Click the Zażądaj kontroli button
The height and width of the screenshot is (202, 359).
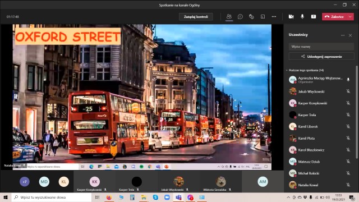coord(196,17)
